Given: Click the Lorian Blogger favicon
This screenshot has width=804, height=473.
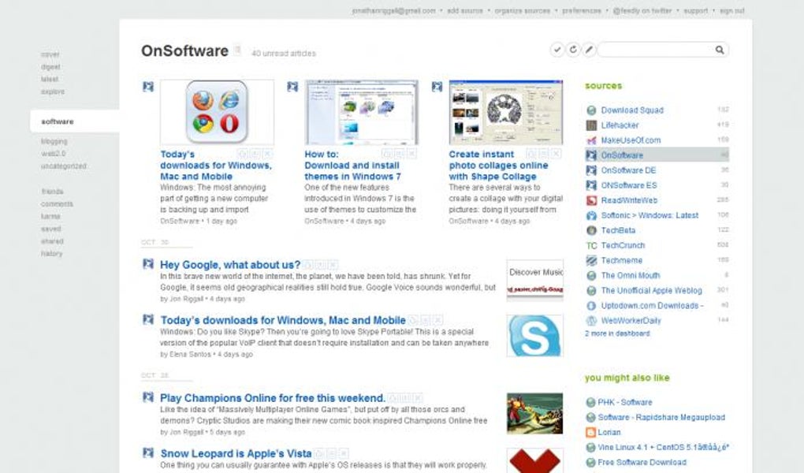Looking at the screenshot, I should [x=590, y=433].
